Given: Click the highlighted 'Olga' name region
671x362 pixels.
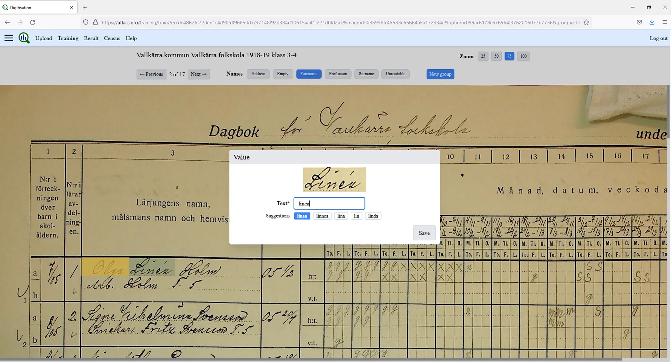Looking at the screenshot, I should (x=105, y=268).
